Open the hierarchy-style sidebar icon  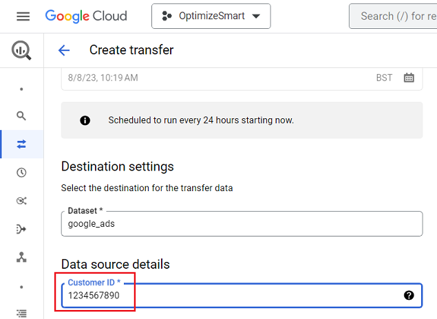(x=21, y=257)
